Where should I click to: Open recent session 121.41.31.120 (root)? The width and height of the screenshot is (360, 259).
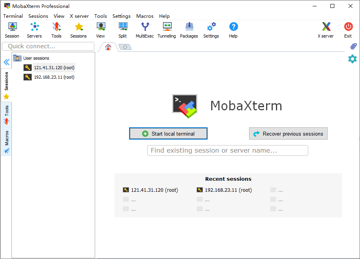pyautogui.click(x=151, y=190)
